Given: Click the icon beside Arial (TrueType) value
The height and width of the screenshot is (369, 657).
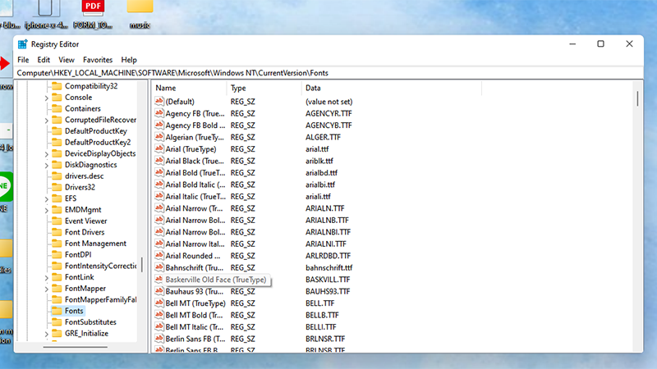Looking at the screenshot, I should [x=159, y=148].
